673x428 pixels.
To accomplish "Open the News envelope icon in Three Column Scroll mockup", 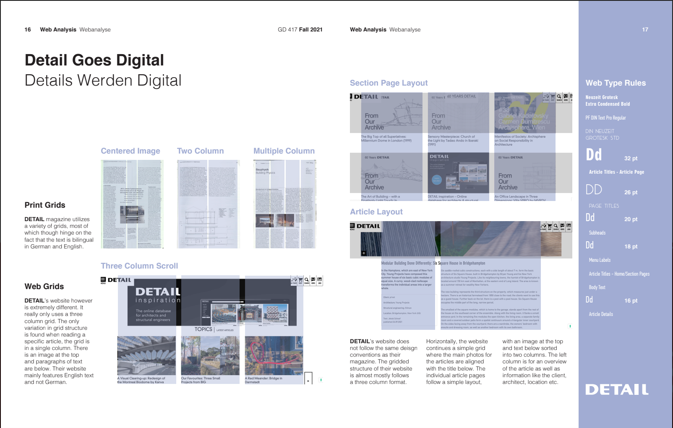I will click(x=313, y=280).
